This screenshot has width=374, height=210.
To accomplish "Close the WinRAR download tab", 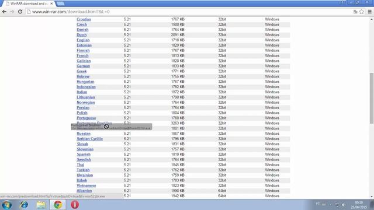I will click(51, 3).
